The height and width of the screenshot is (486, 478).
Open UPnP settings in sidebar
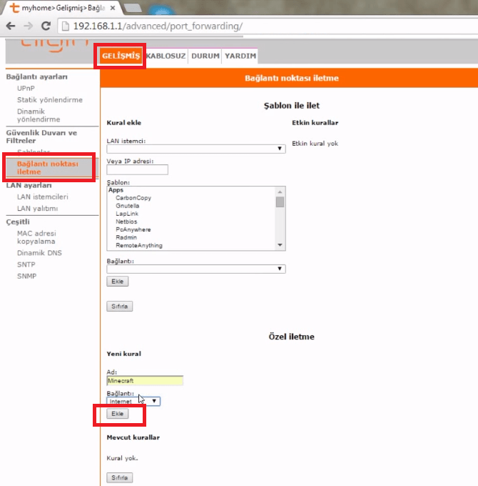(26, 89)
